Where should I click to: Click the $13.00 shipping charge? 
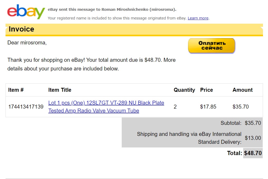coord(253,138)
